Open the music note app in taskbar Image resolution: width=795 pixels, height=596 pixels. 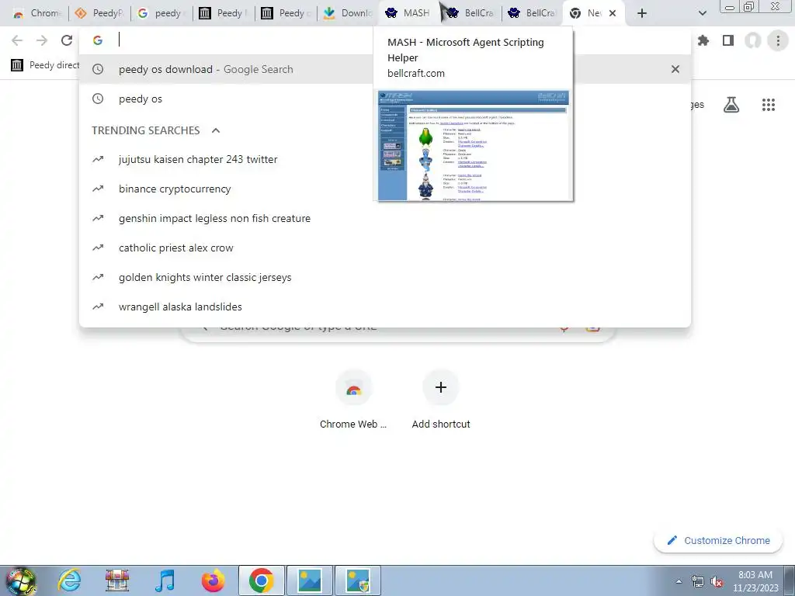pos(165,580)
